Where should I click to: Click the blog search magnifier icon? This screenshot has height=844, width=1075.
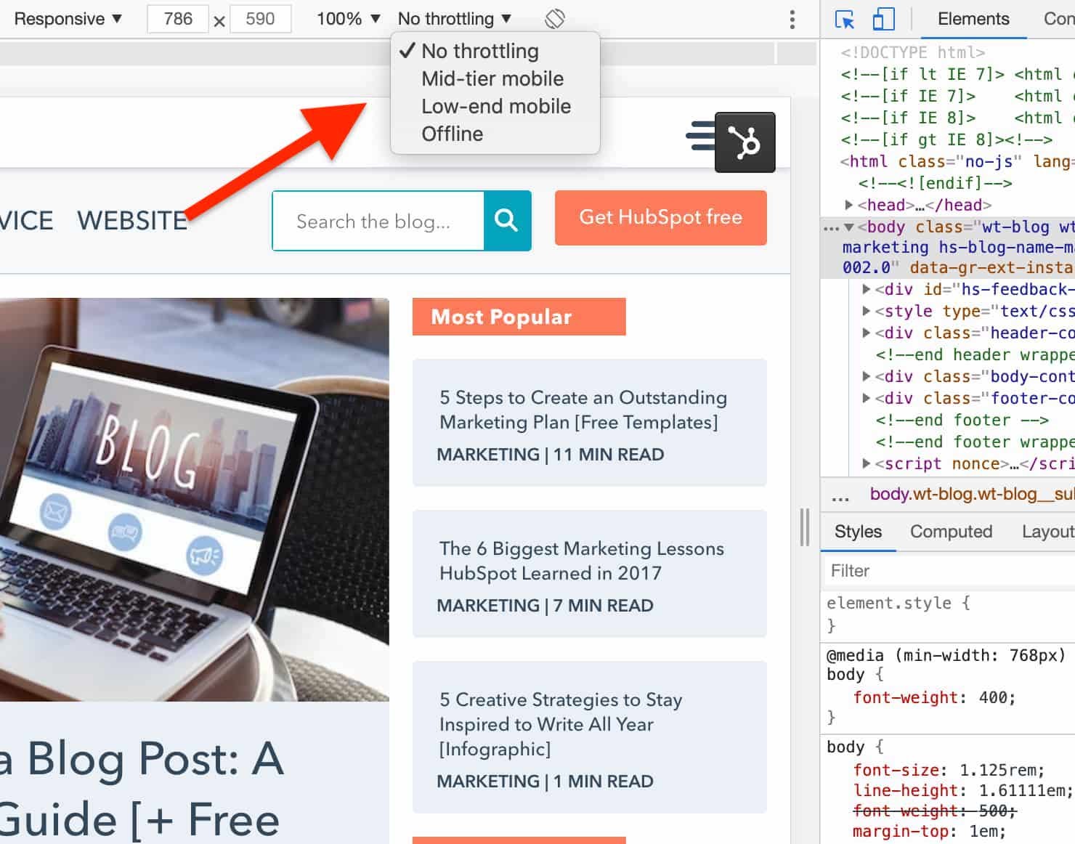(506, 221)
